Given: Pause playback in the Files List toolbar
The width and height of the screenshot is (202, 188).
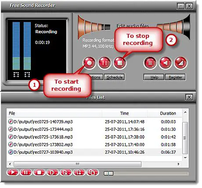Looking at the screenshot, I should pos(26,172).
